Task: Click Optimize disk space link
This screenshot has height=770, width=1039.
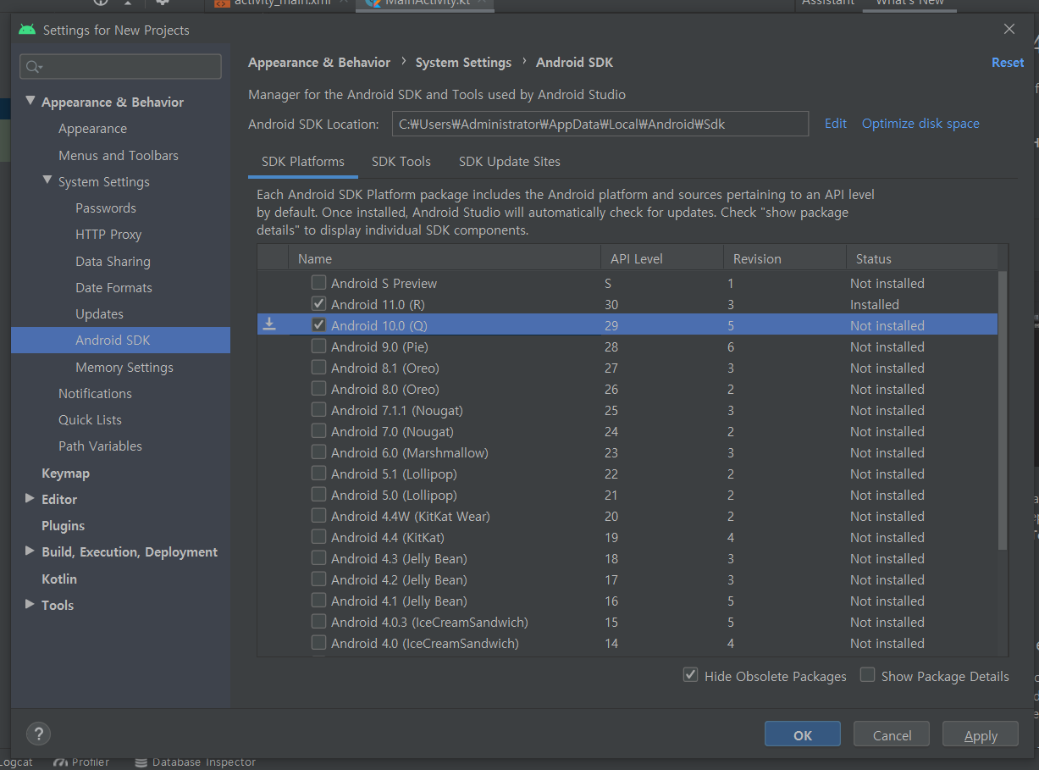Action: coord(920,123)
